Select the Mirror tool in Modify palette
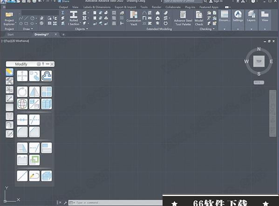Viewport: 279px width, 206px height. (34, 92)
